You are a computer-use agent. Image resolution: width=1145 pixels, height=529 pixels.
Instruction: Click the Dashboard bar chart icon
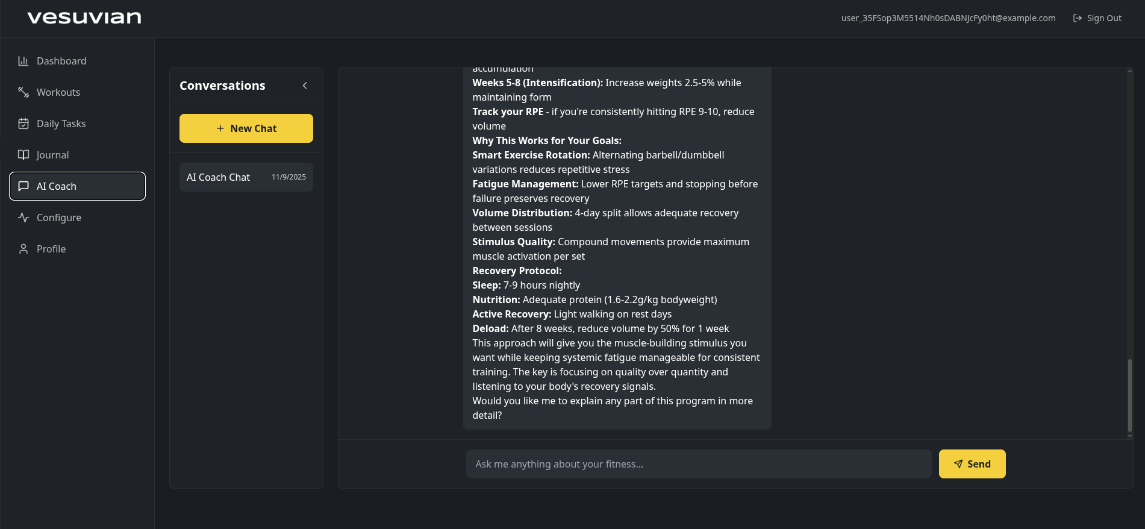(x=23, y=61)
